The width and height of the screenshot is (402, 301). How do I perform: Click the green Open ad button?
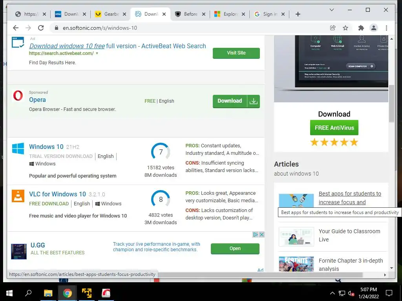click(235, 248)
